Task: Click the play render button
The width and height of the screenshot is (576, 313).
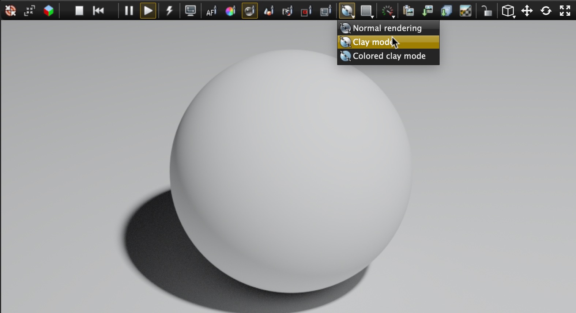Action: pyautogui.click(x=148, y=11)
